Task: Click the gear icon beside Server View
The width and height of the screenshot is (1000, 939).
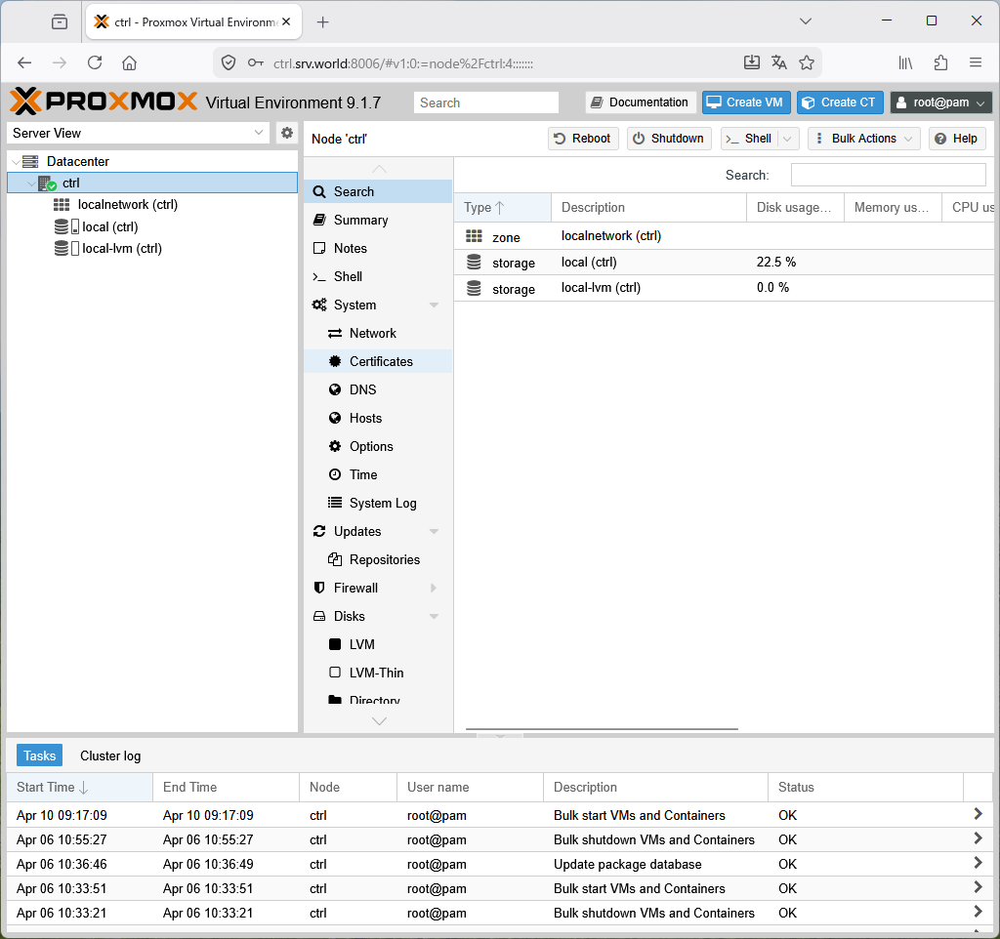Action: 286,133
